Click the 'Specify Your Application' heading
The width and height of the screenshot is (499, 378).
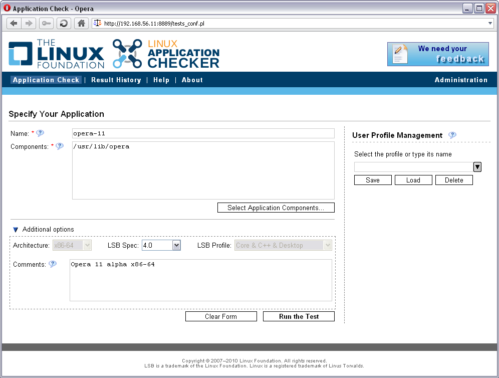click(x=56, y=114)
